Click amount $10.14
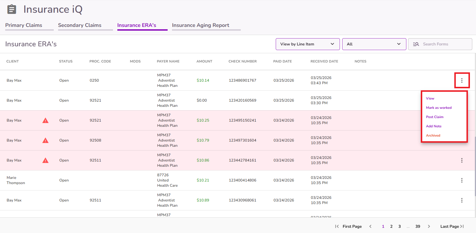 tap(203, 80)
